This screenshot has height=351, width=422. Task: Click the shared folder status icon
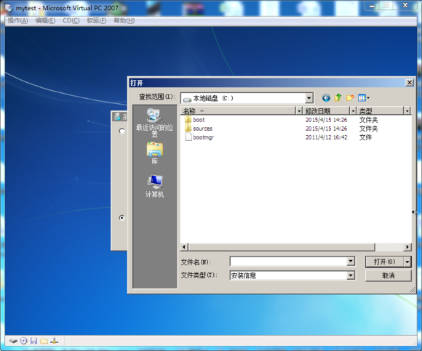44,341
